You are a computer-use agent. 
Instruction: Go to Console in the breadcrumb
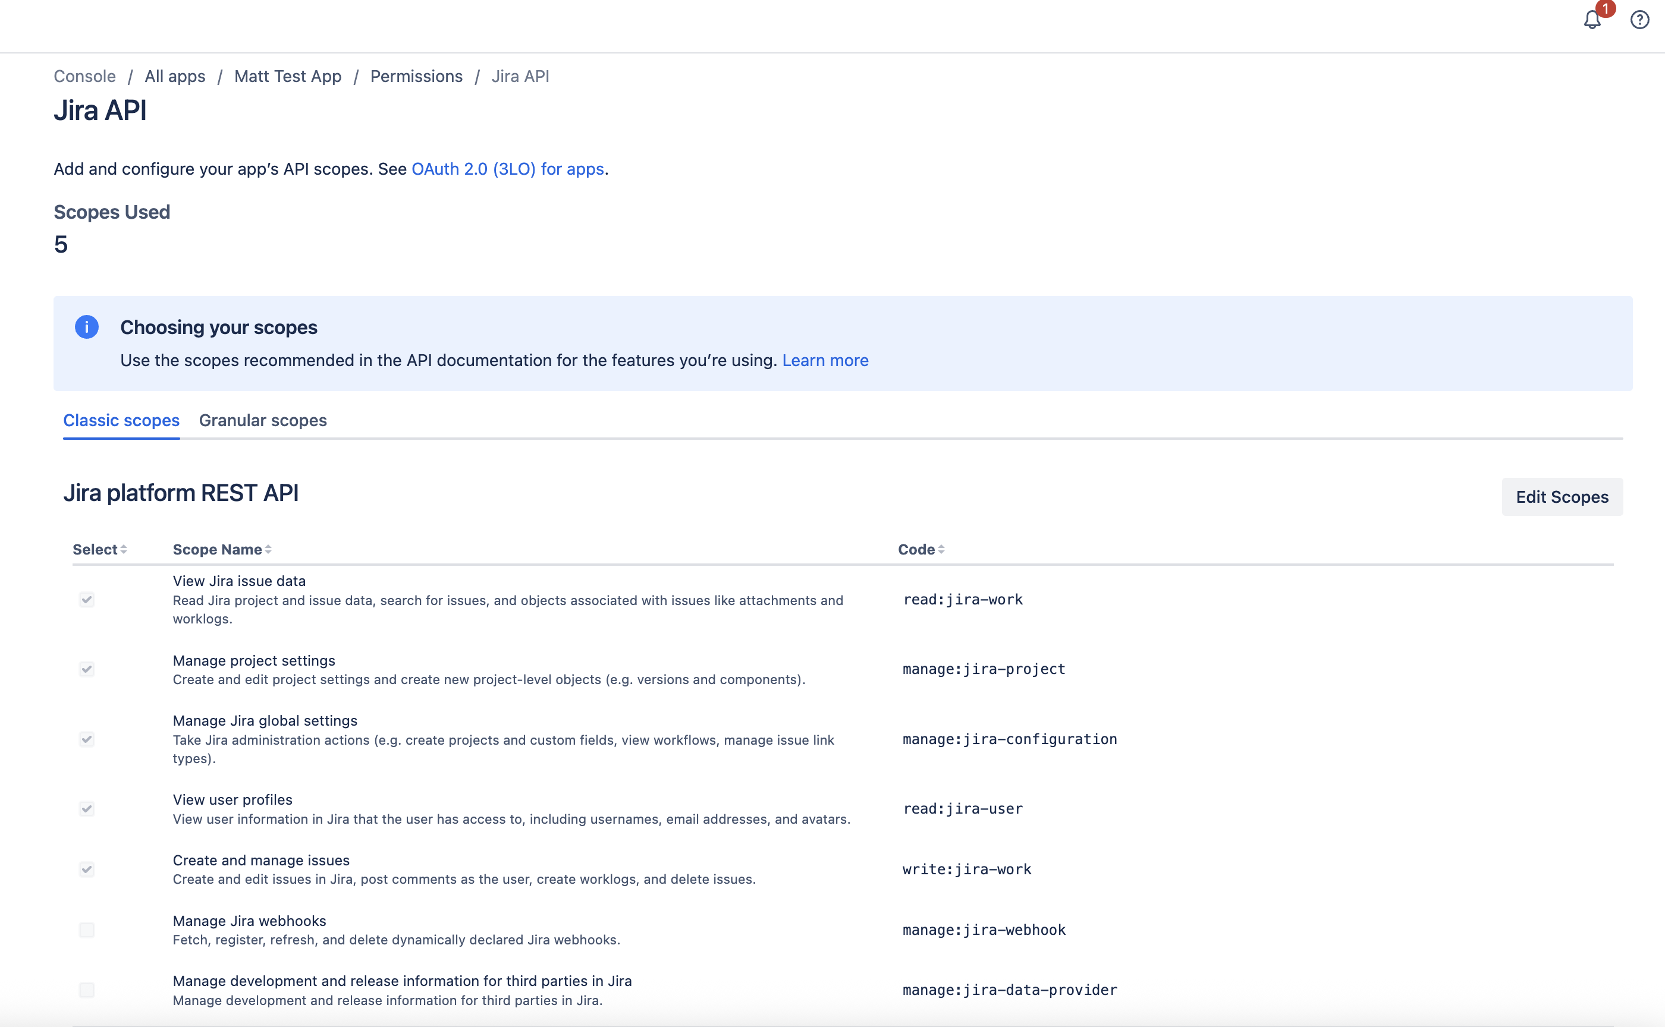[x=85, y=76]
